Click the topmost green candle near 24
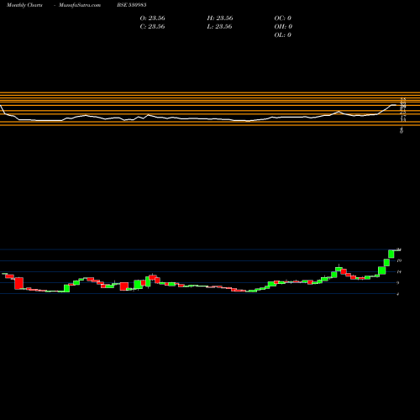 [x=391, y=254]
